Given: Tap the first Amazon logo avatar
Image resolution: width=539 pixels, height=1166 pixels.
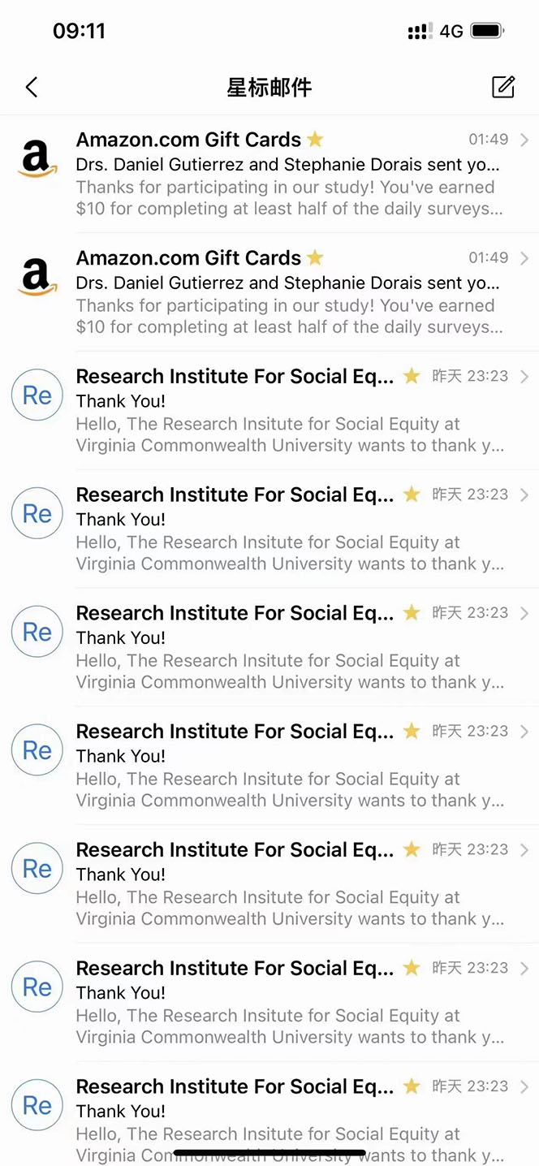Looking at the screenshot, I should click(37, 159).
